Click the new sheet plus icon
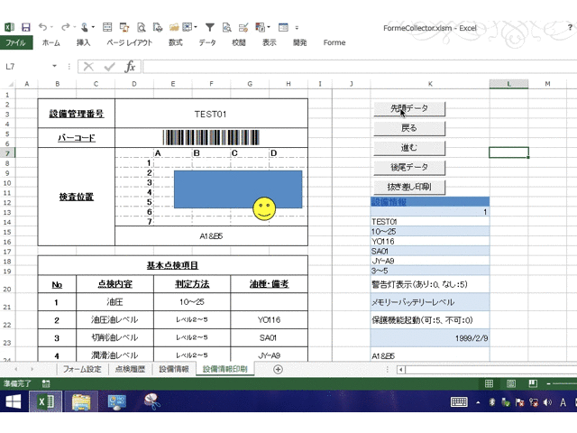The height and width of the screenshot is (433, 577). click(x=278, y=369)
